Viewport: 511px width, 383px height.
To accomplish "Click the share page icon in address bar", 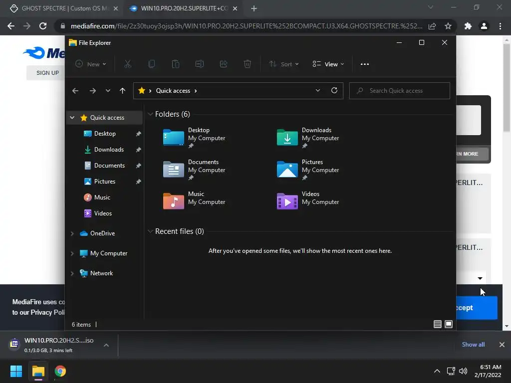I will click(432, 26).
